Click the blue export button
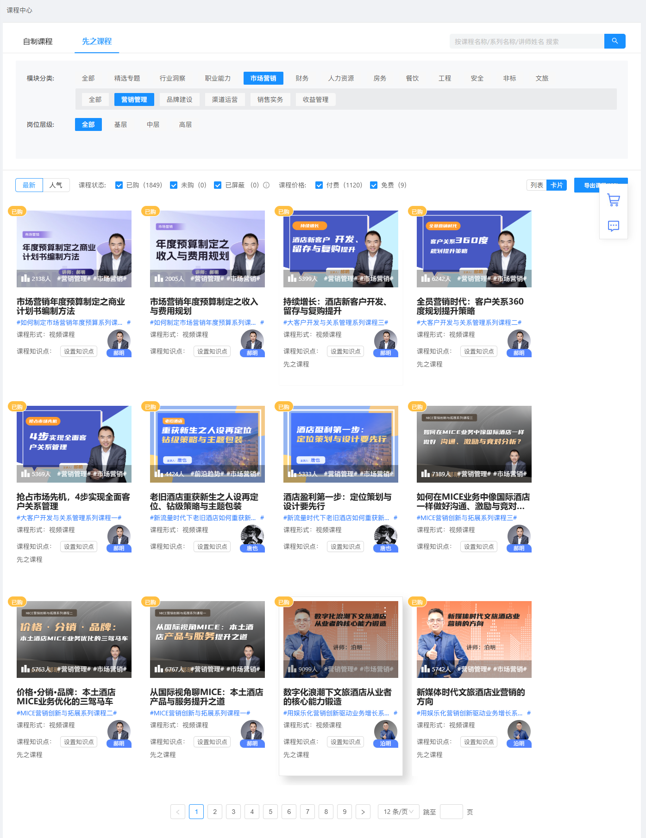 tap(601, 185)
